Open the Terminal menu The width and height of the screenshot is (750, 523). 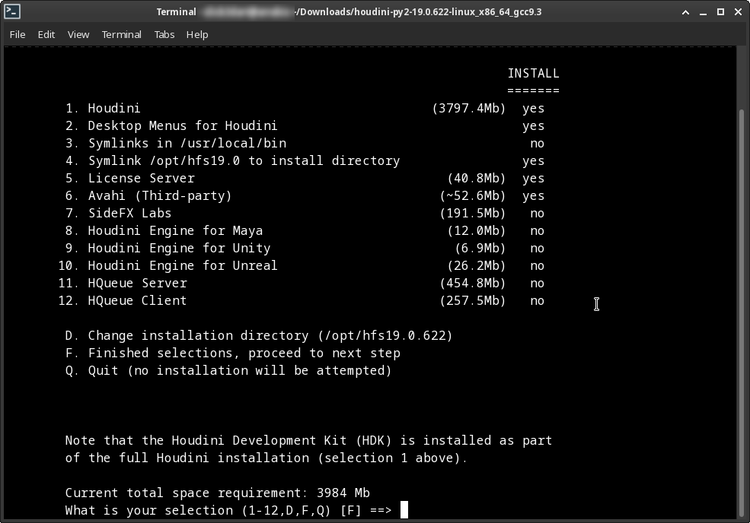click(x=122, y=34)
